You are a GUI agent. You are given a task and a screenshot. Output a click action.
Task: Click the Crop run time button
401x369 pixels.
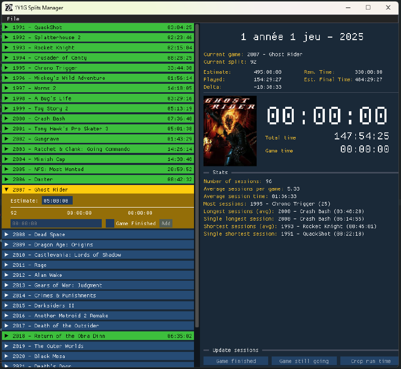tap(370, 361)
